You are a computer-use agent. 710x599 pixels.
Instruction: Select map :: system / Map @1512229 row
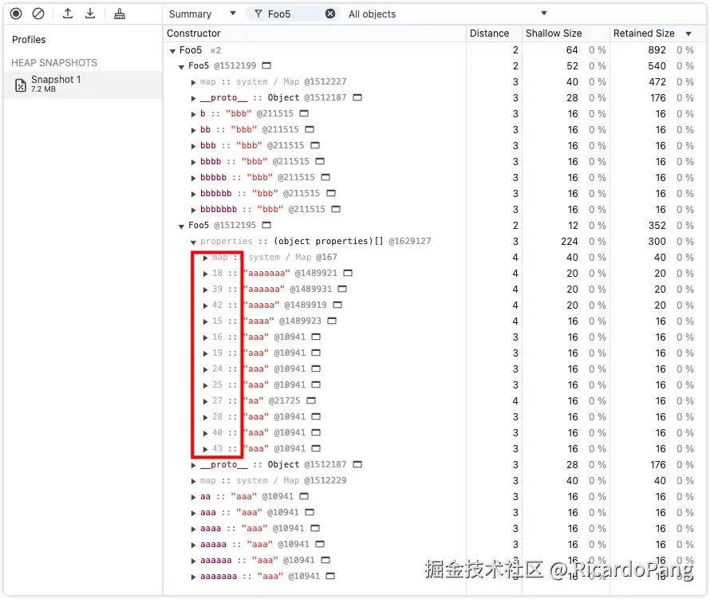[x=435, y=480]
